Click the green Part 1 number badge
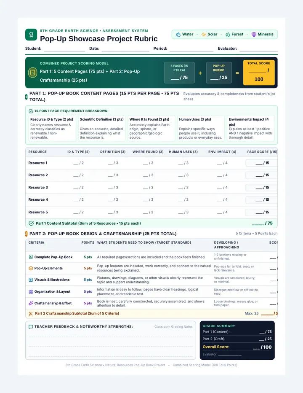 pos(26,97)
